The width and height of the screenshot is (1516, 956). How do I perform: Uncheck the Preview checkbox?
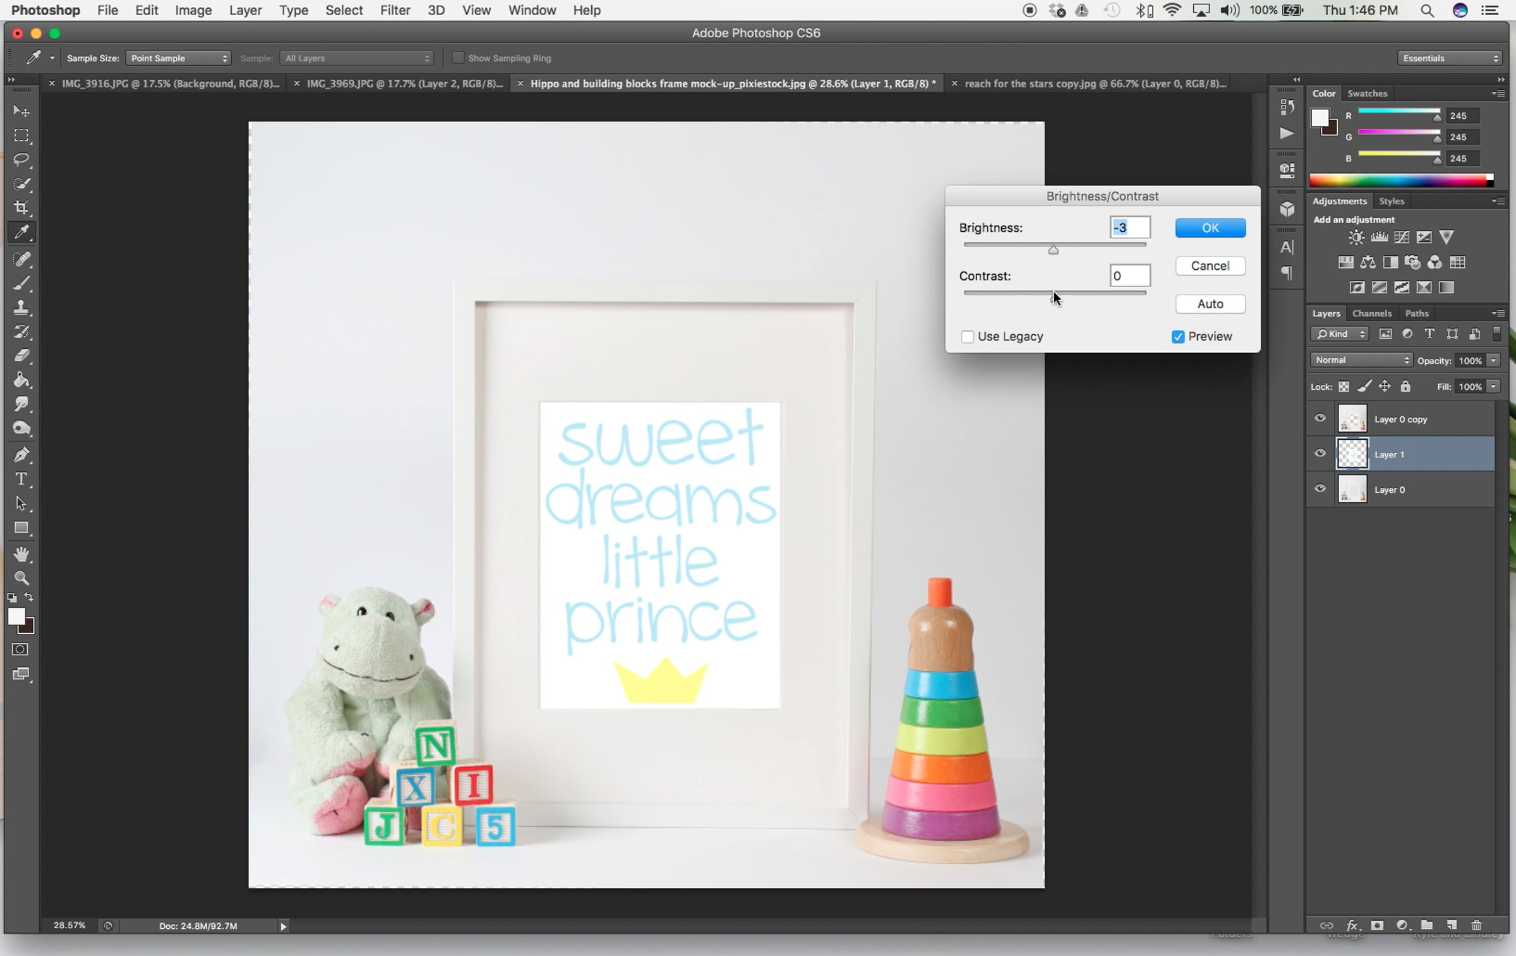[1177, 337]
